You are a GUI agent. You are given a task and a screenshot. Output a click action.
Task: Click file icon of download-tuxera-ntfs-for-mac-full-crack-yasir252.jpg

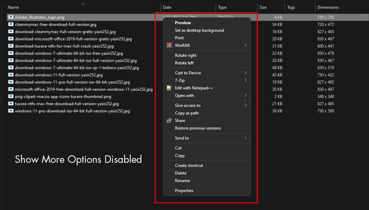click(11, 46)
